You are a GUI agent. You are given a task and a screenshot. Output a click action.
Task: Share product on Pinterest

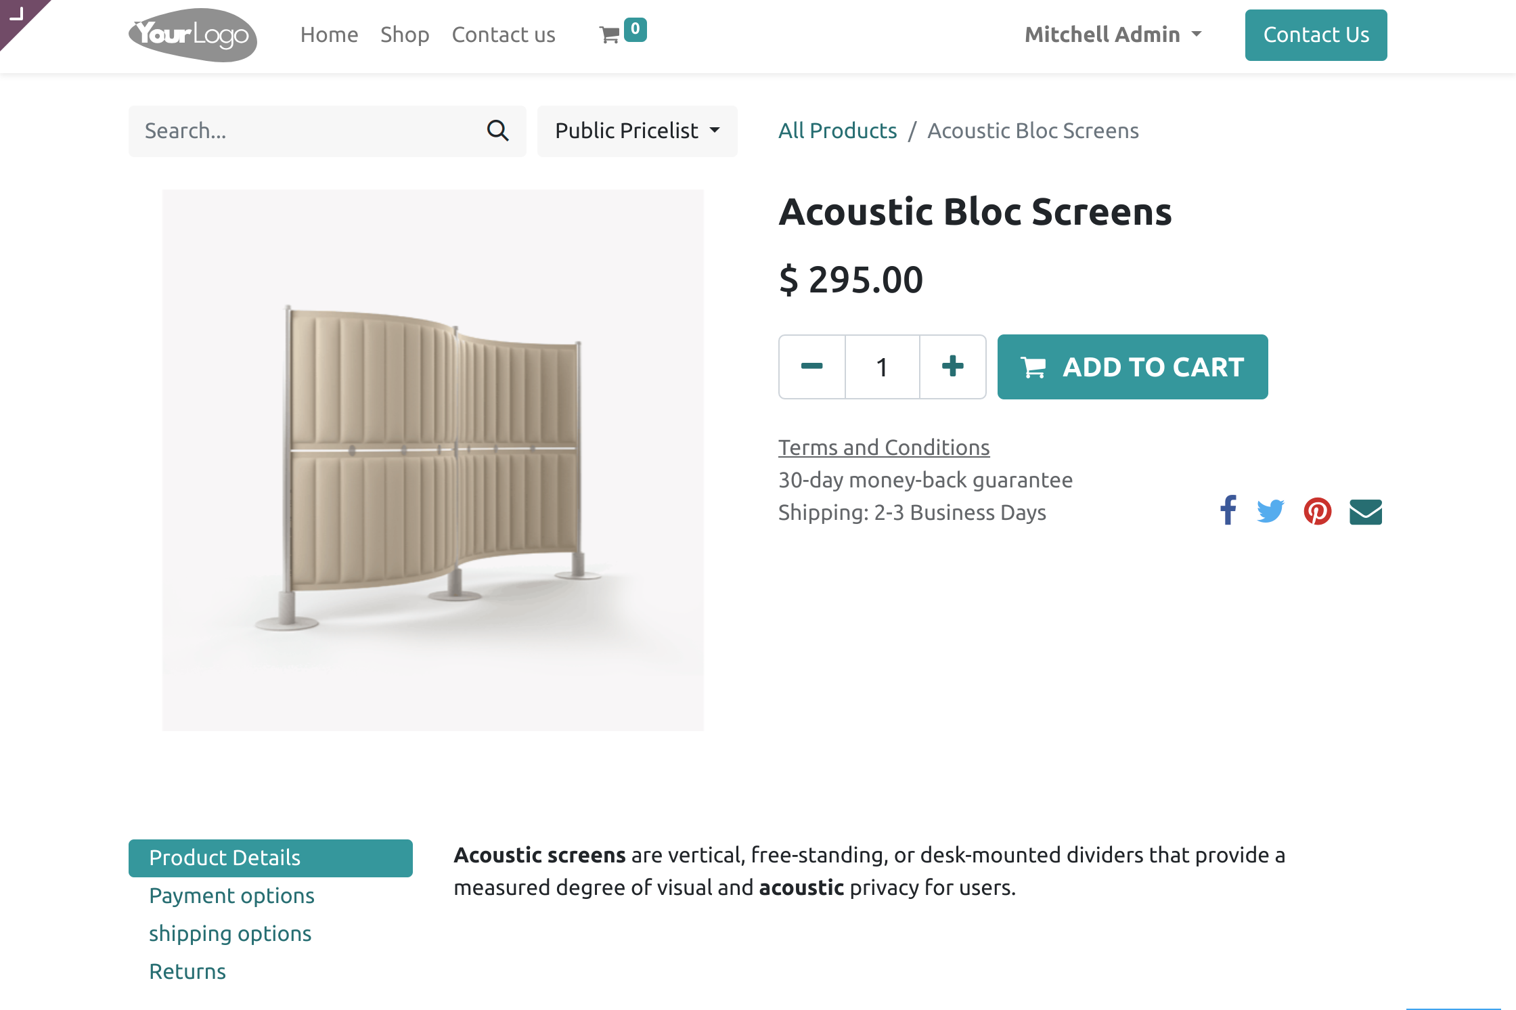pos(1317,511)
